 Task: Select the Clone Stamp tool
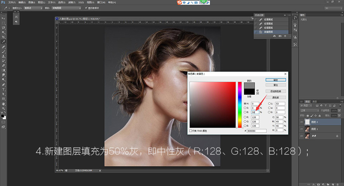click(4, 56)
